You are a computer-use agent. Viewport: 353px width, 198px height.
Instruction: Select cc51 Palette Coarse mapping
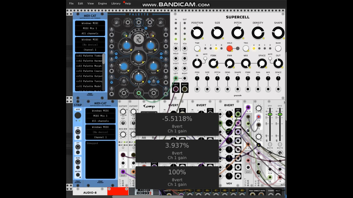pos(89,71)
